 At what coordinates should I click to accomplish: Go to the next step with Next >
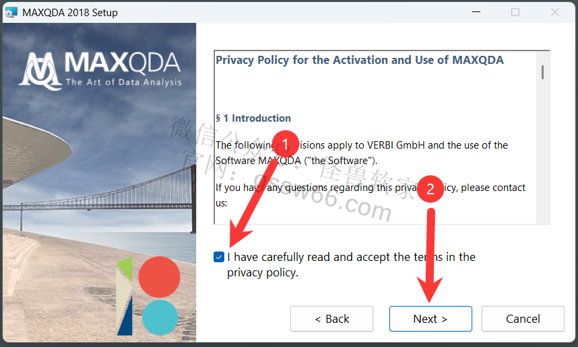point(430,319)
